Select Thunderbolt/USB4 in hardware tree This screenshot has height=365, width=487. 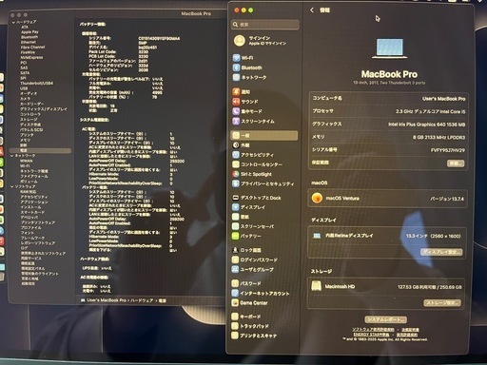(37, 84)
